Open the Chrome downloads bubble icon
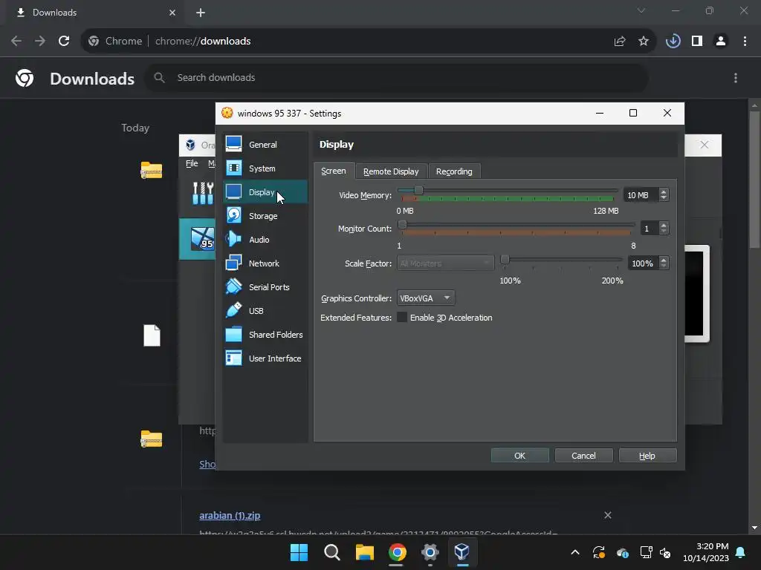Screen dimensions: 761x570 pos(673,42)
